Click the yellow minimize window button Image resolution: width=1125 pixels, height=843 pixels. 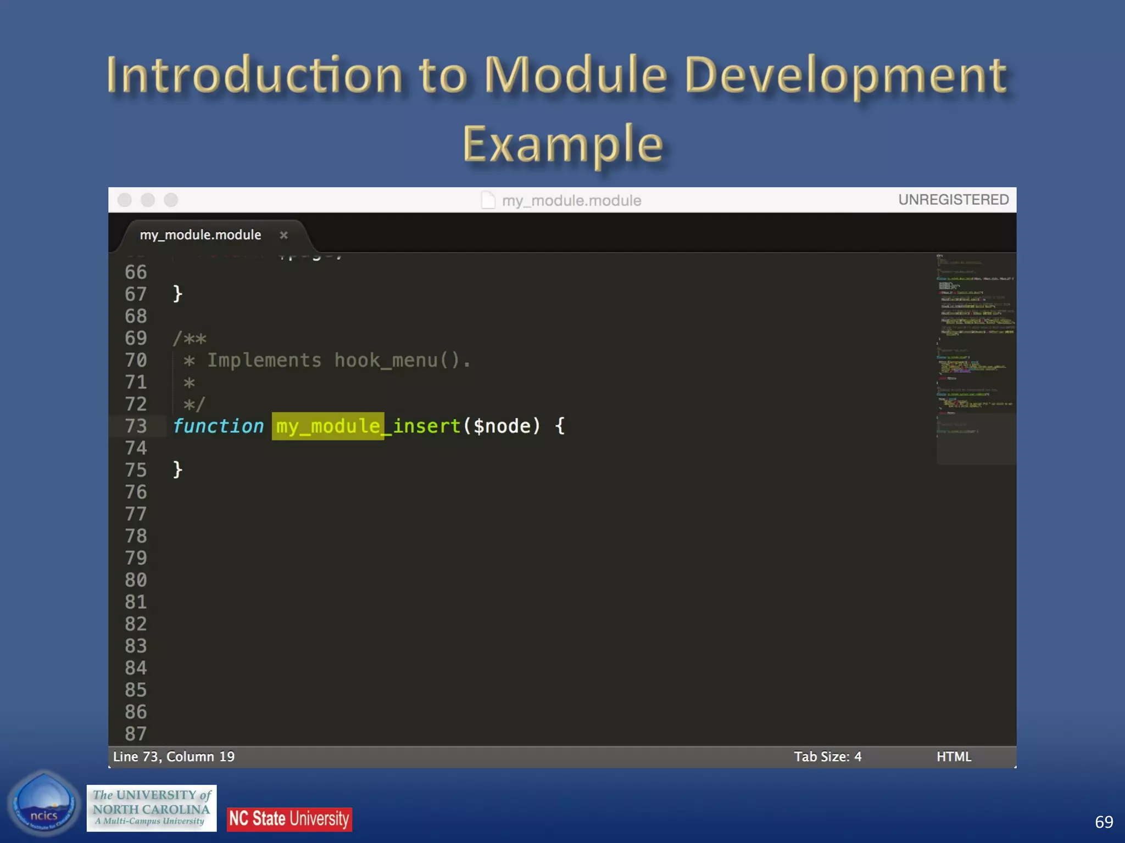pos(148,200)
